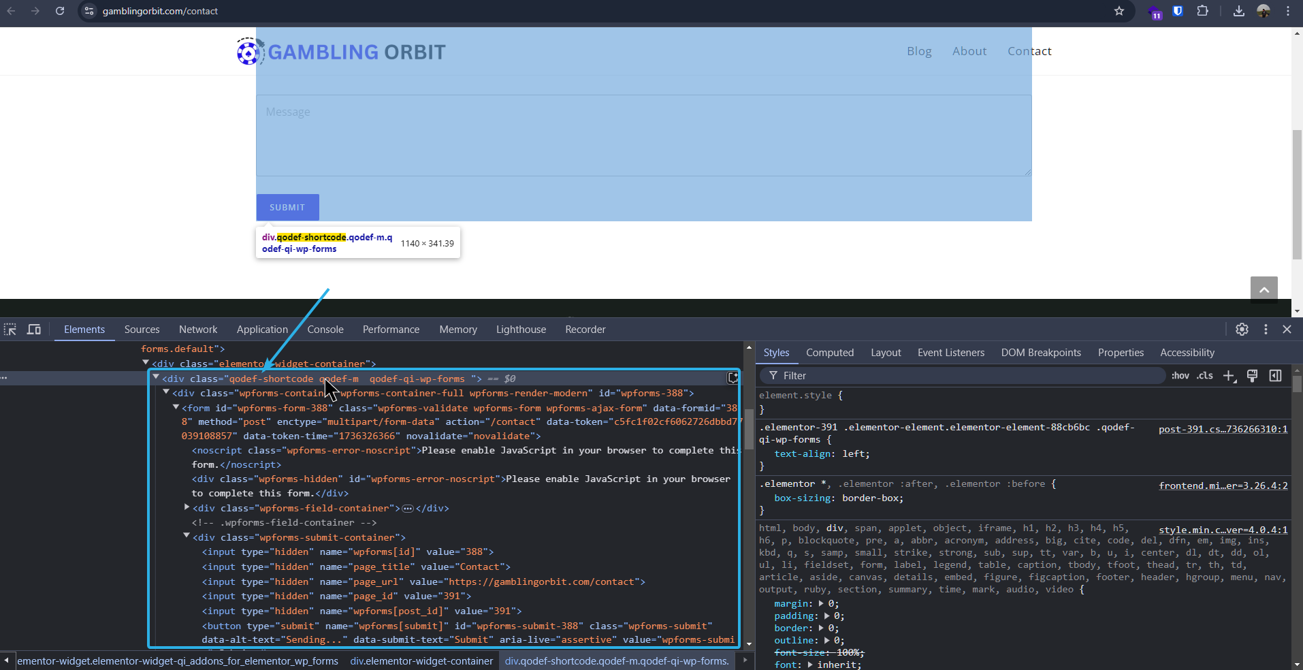Click the new style rule plus icon
Screen dimensions: 1303x670
(1229, 376)
